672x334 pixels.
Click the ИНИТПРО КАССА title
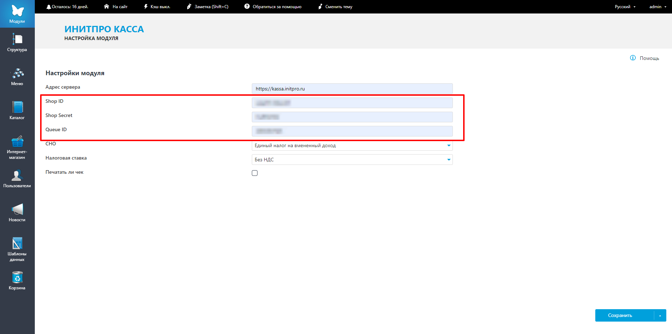(x=104, y=29)
